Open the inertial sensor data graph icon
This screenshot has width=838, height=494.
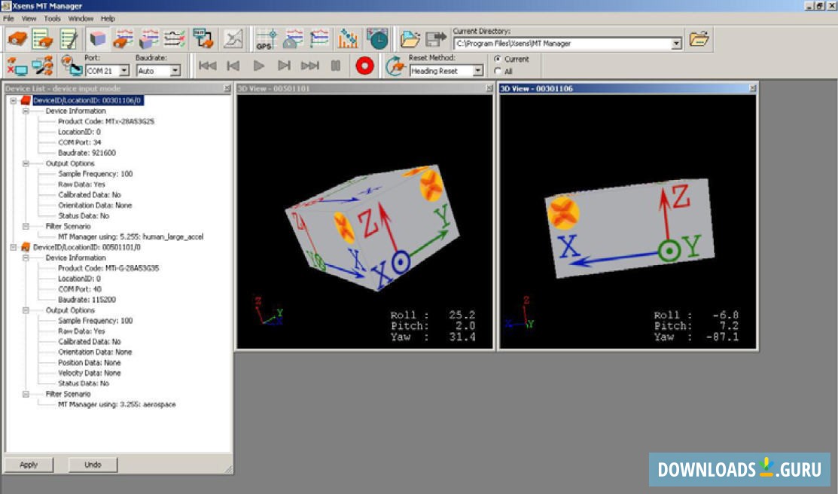coord(123,39)
